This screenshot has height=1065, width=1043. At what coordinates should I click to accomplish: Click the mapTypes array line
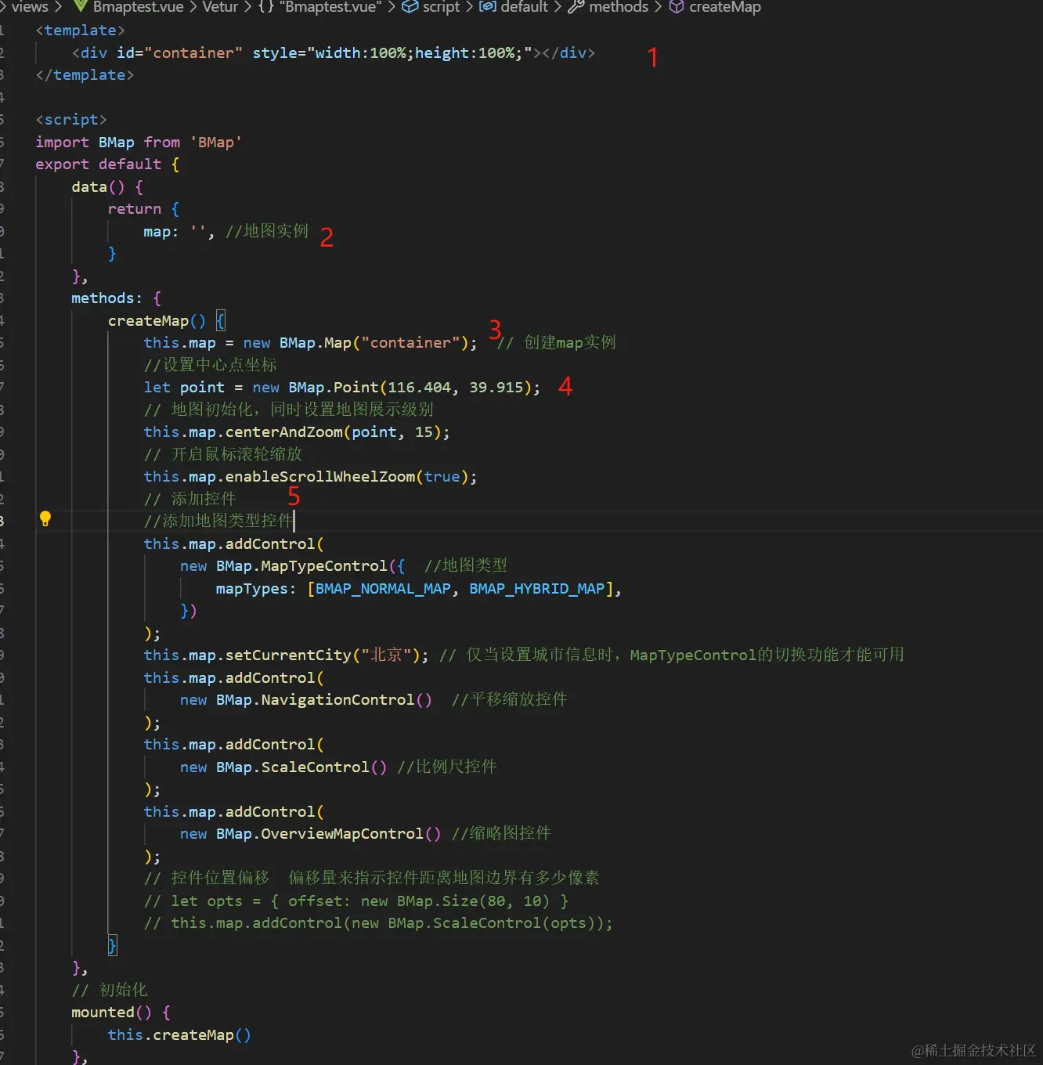pos(419,589)
